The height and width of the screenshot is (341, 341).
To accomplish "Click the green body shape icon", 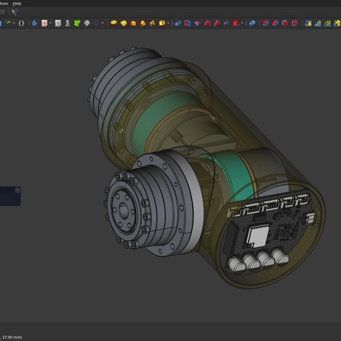I will pyautogui.click(x=77, y=23).
